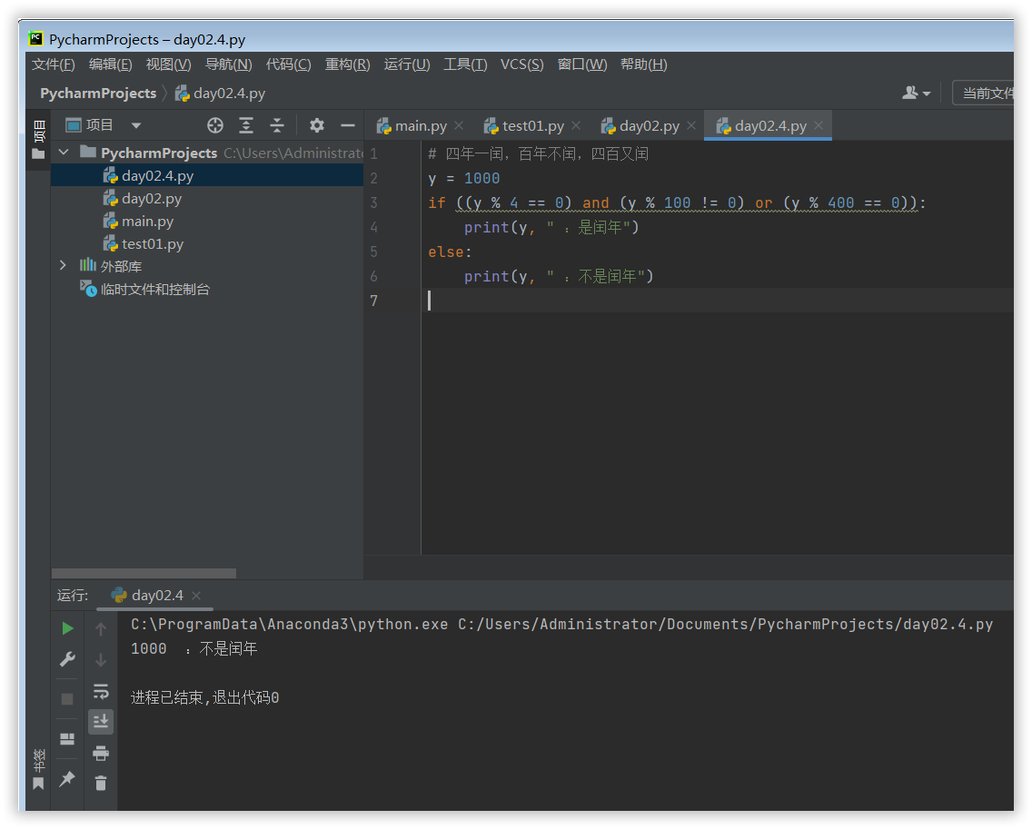Switch to the main.py editor tab
Image resolution: width=1032 pixels, height=829 pixels.
click(420, 126)
